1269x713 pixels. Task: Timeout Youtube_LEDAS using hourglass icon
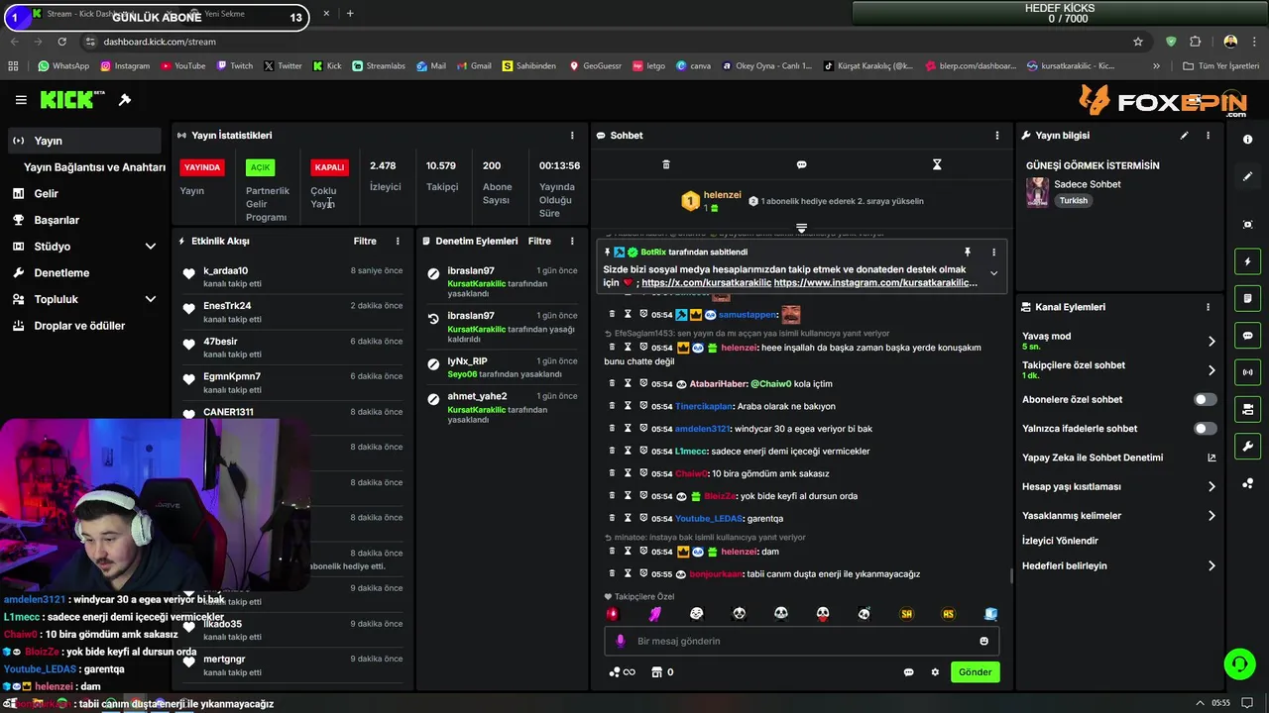628,518
